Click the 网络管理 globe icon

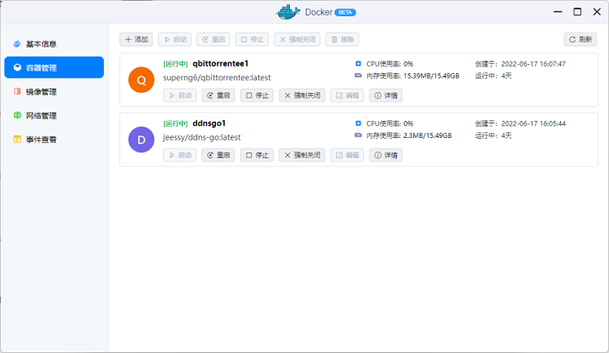point(17,115)
